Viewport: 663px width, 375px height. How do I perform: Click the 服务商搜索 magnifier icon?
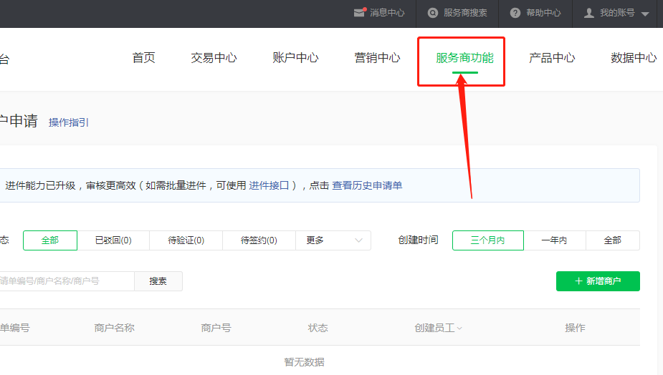tap(432, 13)
